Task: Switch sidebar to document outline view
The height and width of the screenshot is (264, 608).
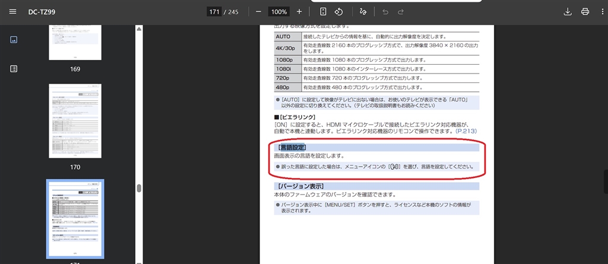Action: (x=14, y=69)
